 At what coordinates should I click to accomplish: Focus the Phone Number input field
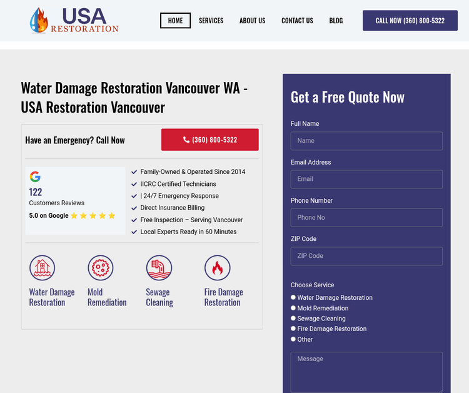[366, 218]
